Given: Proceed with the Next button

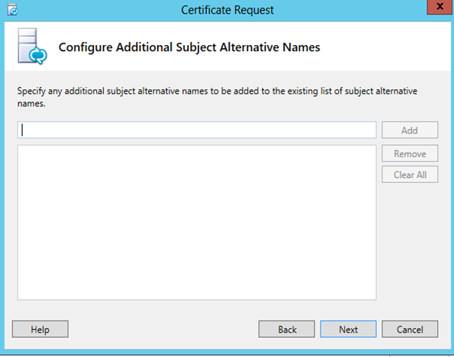Looking at the screenshot, I should (348, 330).
